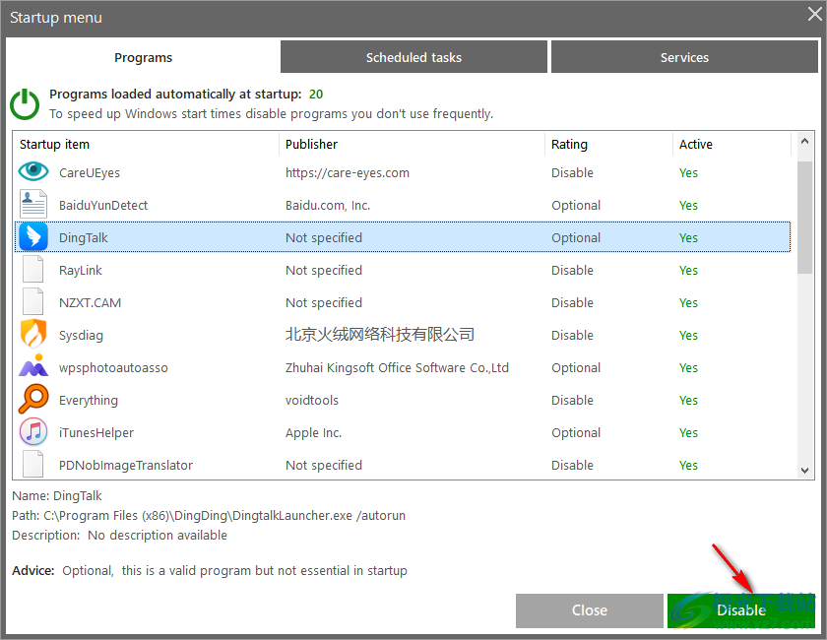Click the Disable button
The height and width of the screenshot is (640, 827).
(740, 610)
